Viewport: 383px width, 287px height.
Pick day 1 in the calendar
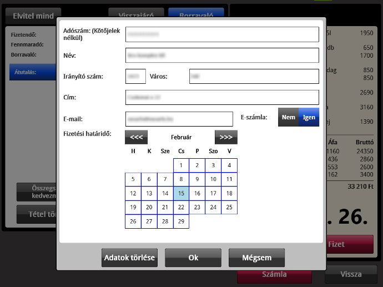[181, 165]
